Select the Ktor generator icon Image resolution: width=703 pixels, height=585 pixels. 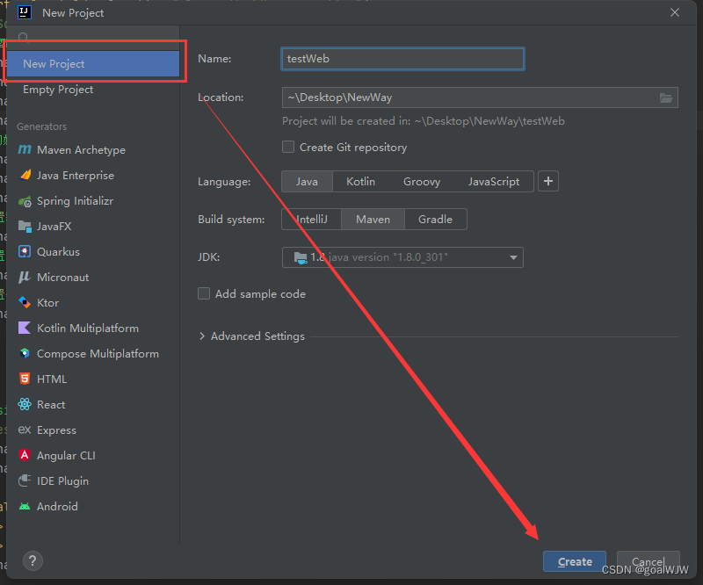(x=25, y=302)
